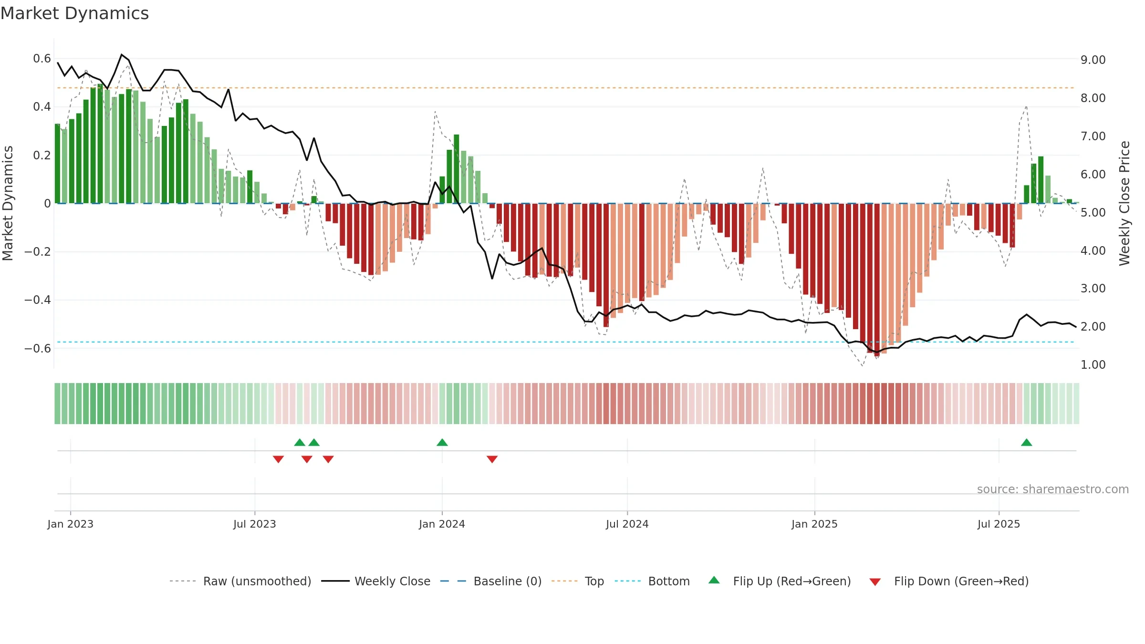Click the Weekly Close Price axis title
1145x644 pixels.
[1125, 203]
